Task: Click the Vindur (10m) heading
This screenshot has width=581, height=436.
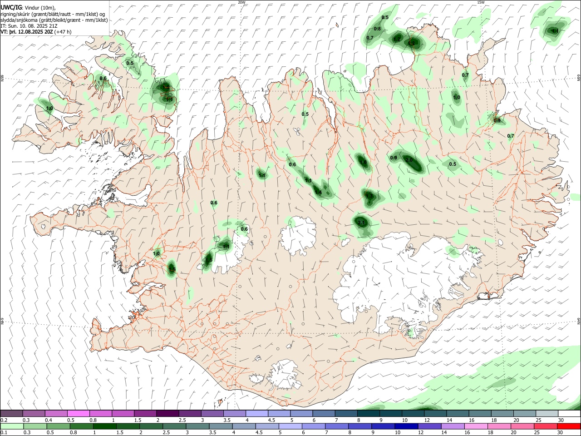Action: (39, 8)
